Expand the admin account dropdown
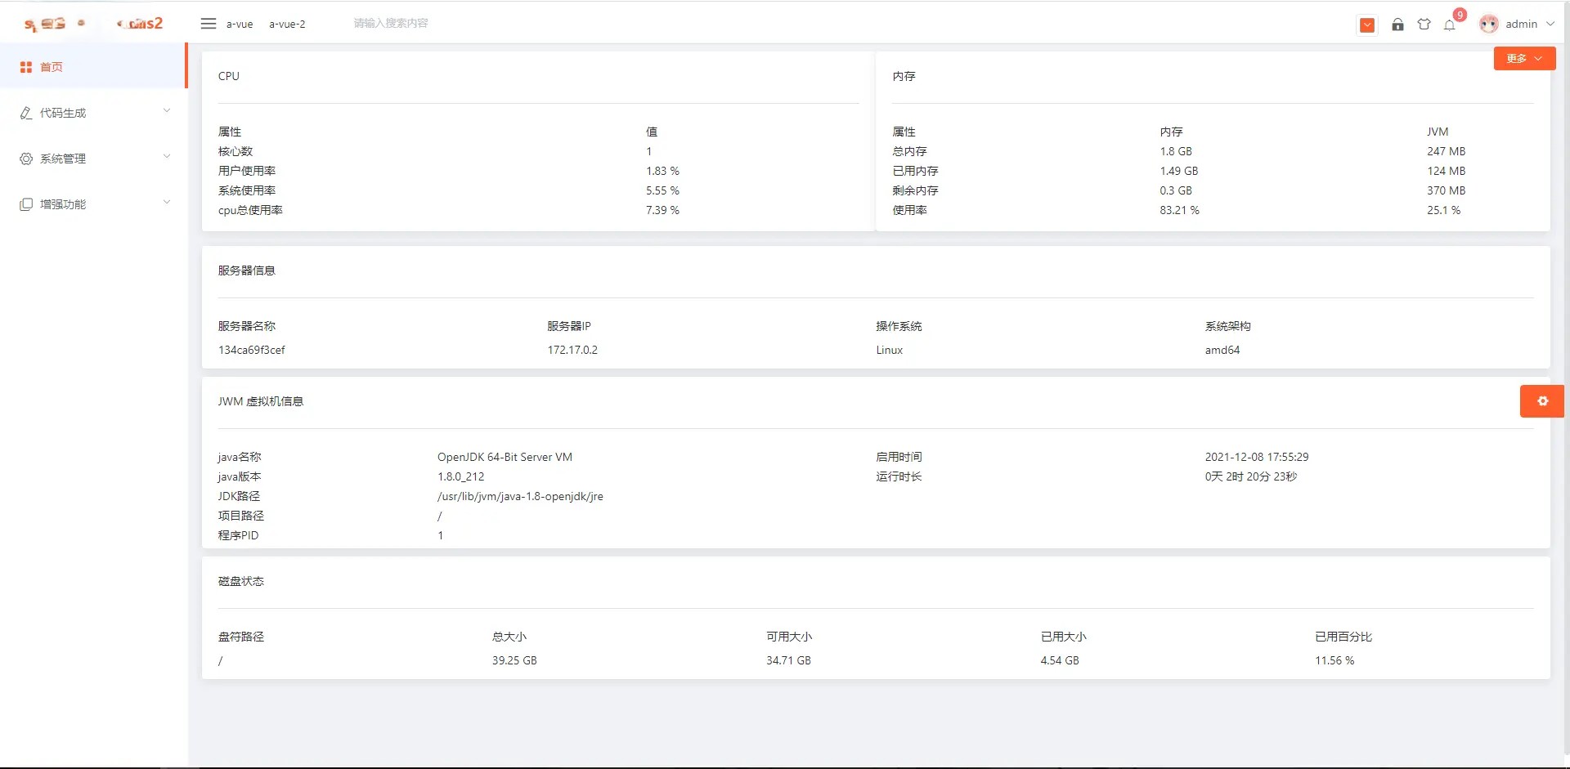 click(x=1529, y=25)
